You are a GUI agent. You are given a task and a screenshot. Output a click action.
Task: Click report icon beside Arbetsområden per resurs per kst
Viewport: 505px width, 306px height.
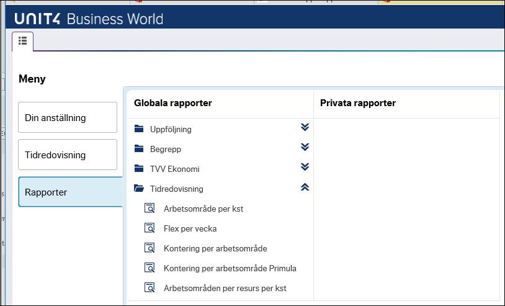pyautogui.click(x=150, y=287)
